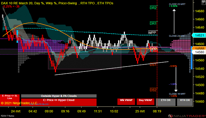
Task: Click the 'FDXM 7 Renko' instrument label
Action: [x=8, y=116]
